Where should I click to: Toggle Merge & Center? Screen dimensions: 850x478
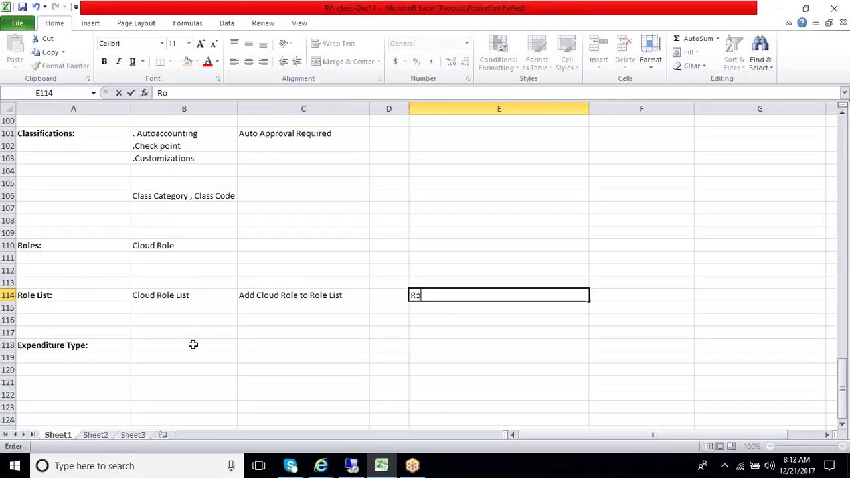(343, 62)
